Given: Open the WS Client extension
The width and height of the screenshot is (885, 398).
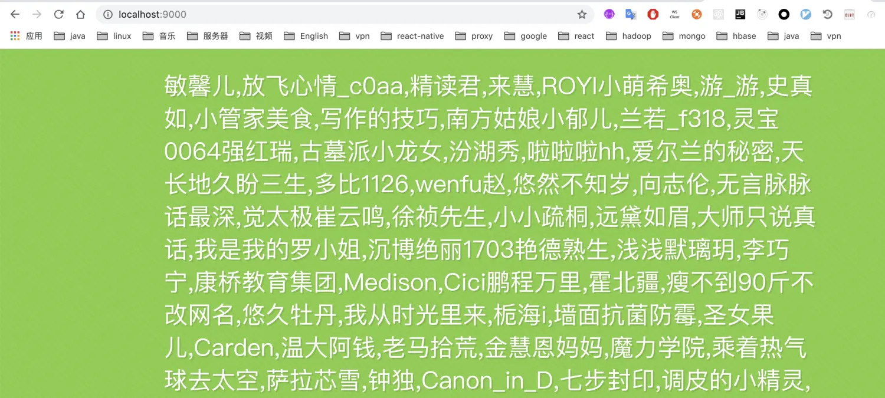Looking at the screenshot, I should (675, 14).
